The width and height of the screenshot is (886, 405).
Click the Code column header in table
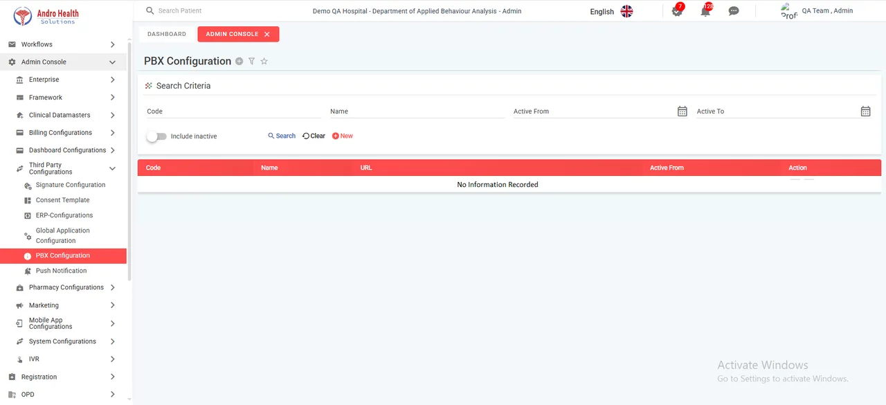154,168
